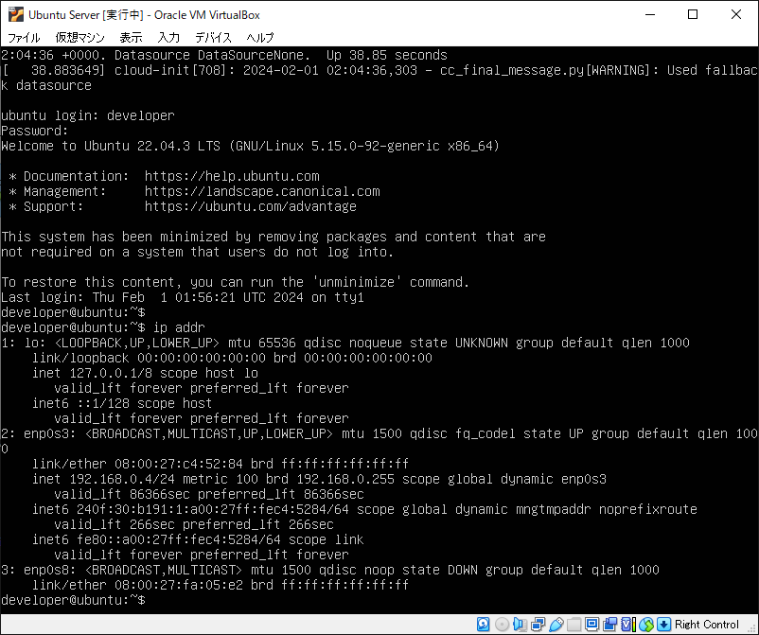
Task: Close the Ubuntu Server VM window
Action: (x=735, y=14)
